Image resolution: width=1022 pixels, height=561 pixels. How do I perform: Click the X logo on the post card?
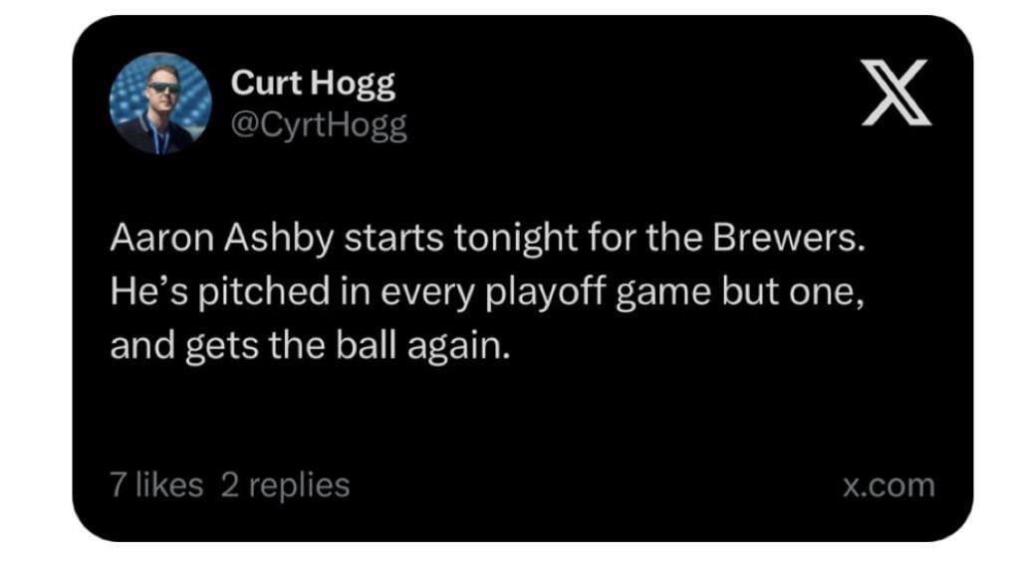895,93
